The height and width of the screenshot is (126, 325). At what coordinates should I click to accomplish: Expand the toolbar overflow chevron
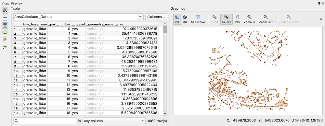tap(321, 19)
